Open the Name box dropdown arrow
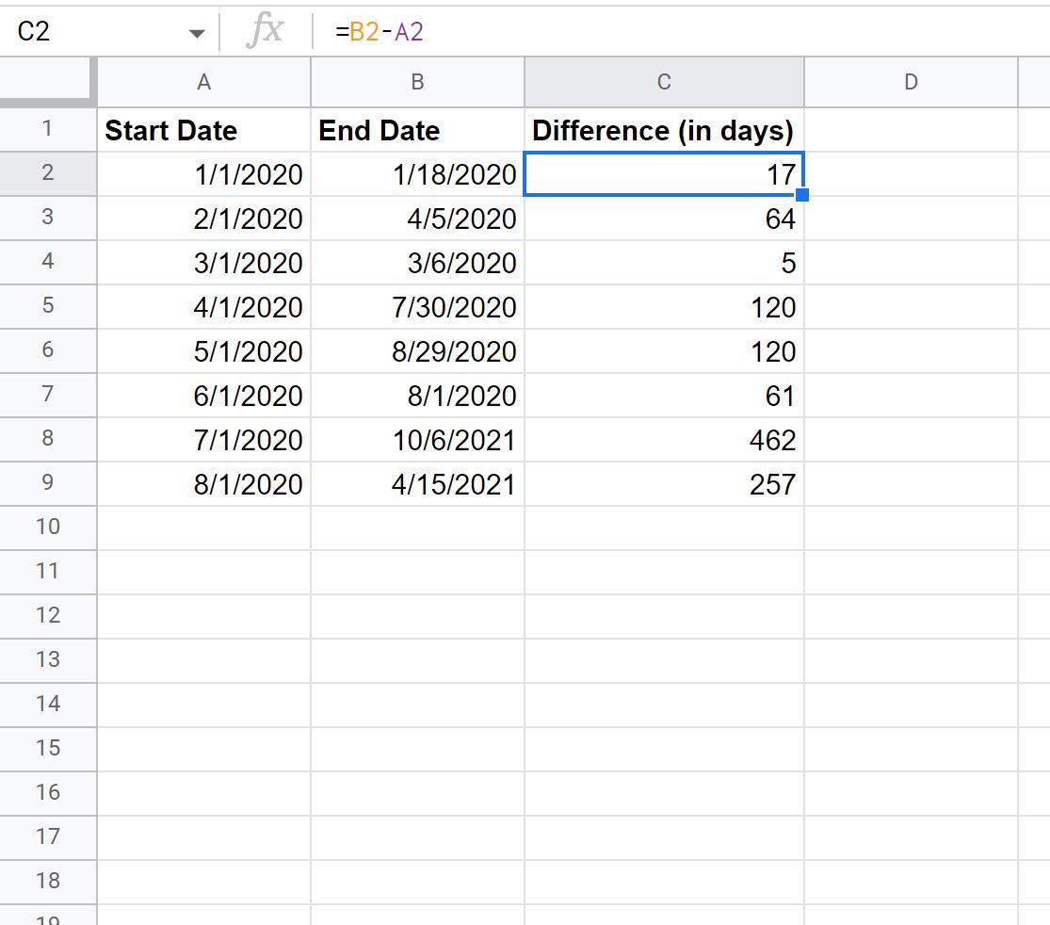Screen dimensions: 1050x925 tap(196, 34)
